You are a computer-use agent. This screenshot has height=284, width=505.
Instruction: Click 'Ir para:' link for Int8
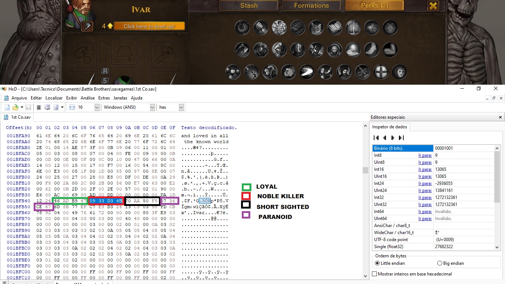(x=425, y=155)
